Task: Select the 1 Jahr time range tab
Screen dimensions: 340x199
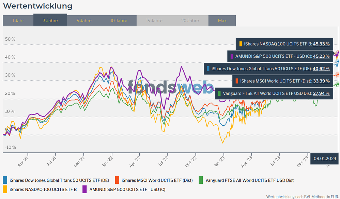Action: (18, 21)
